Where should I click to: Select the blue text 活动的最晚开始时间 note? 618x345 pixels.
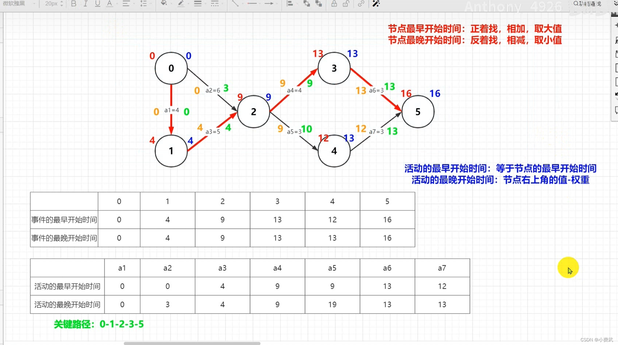(x=500, y=180)
